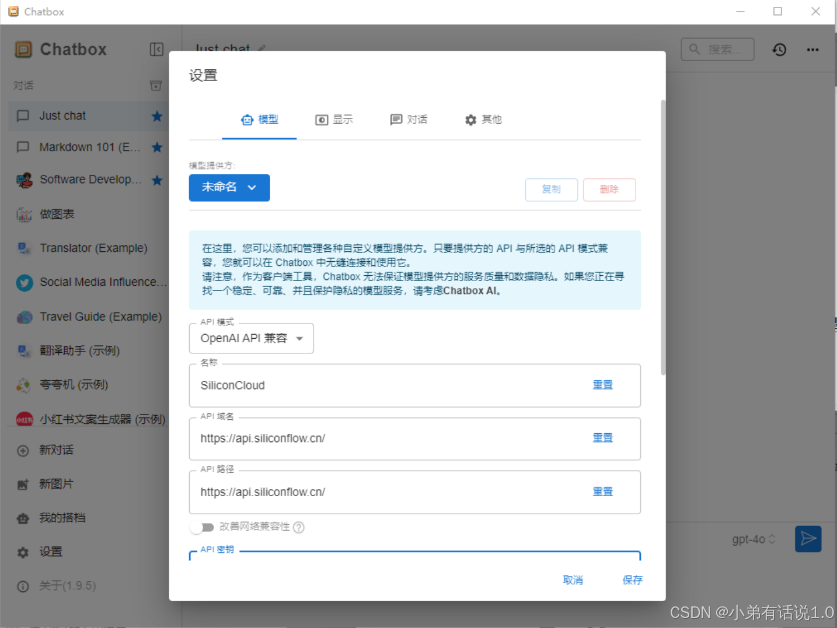Switch to the 其他 settings tab
Image resolution: width=837 pixels, height=628 pixels.
483,120
